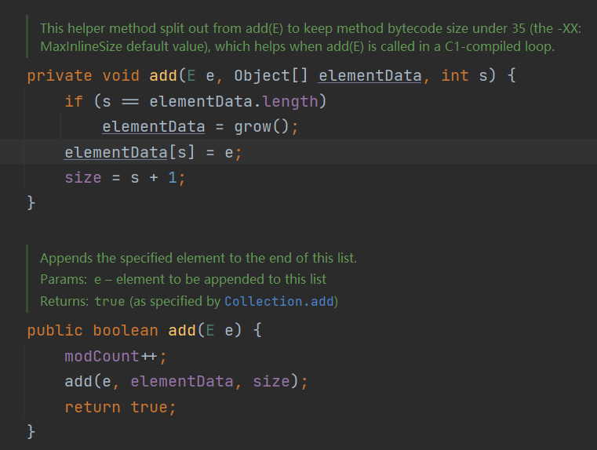Click the 'size' field in 'size = s + 1'
597x450 pixels.
tap(83, 178)
